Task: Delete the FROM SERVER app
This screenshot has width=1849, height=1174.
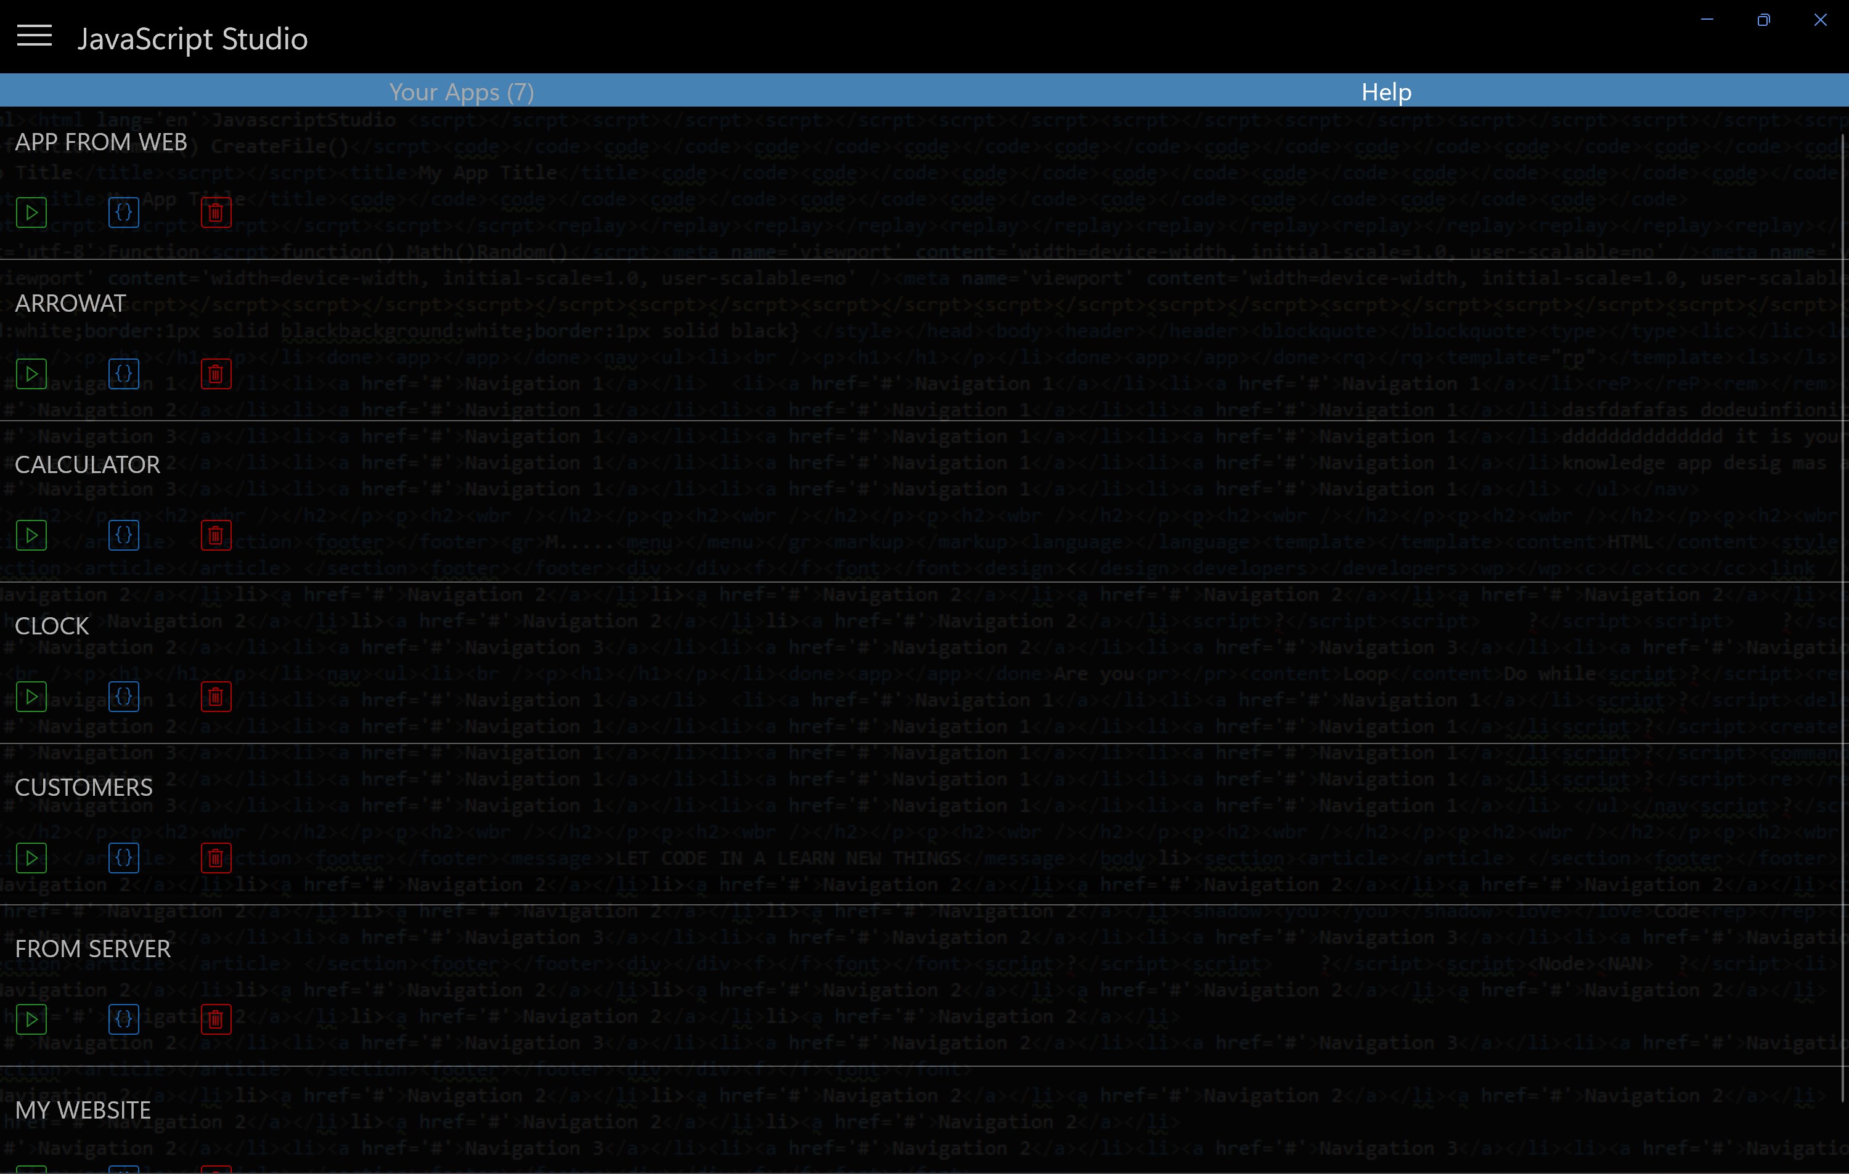Action: point(216,1019)
